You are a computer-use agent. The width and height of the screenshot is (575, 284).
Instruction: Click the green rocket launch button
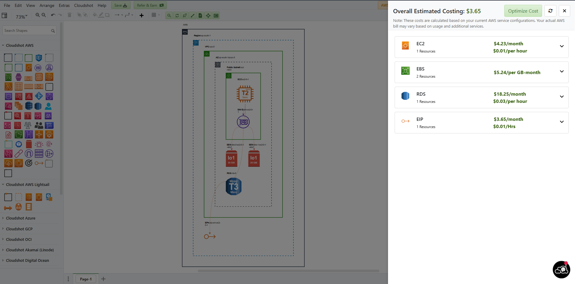(185, 16)
